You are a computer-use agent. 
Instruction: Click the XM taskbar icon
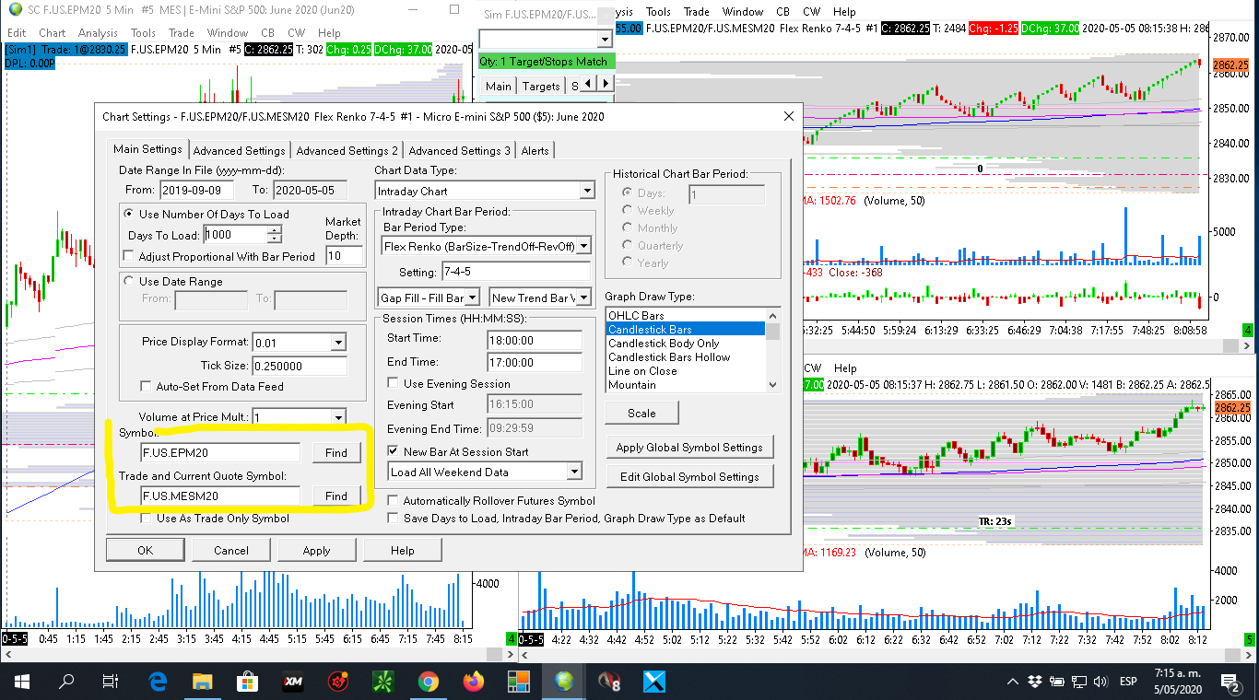[294, 682]
